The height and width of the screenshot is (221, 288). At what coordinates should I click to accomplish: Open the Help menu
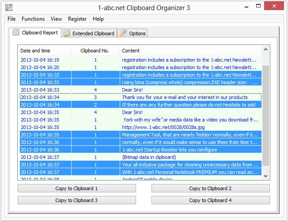tap(98, 19)
